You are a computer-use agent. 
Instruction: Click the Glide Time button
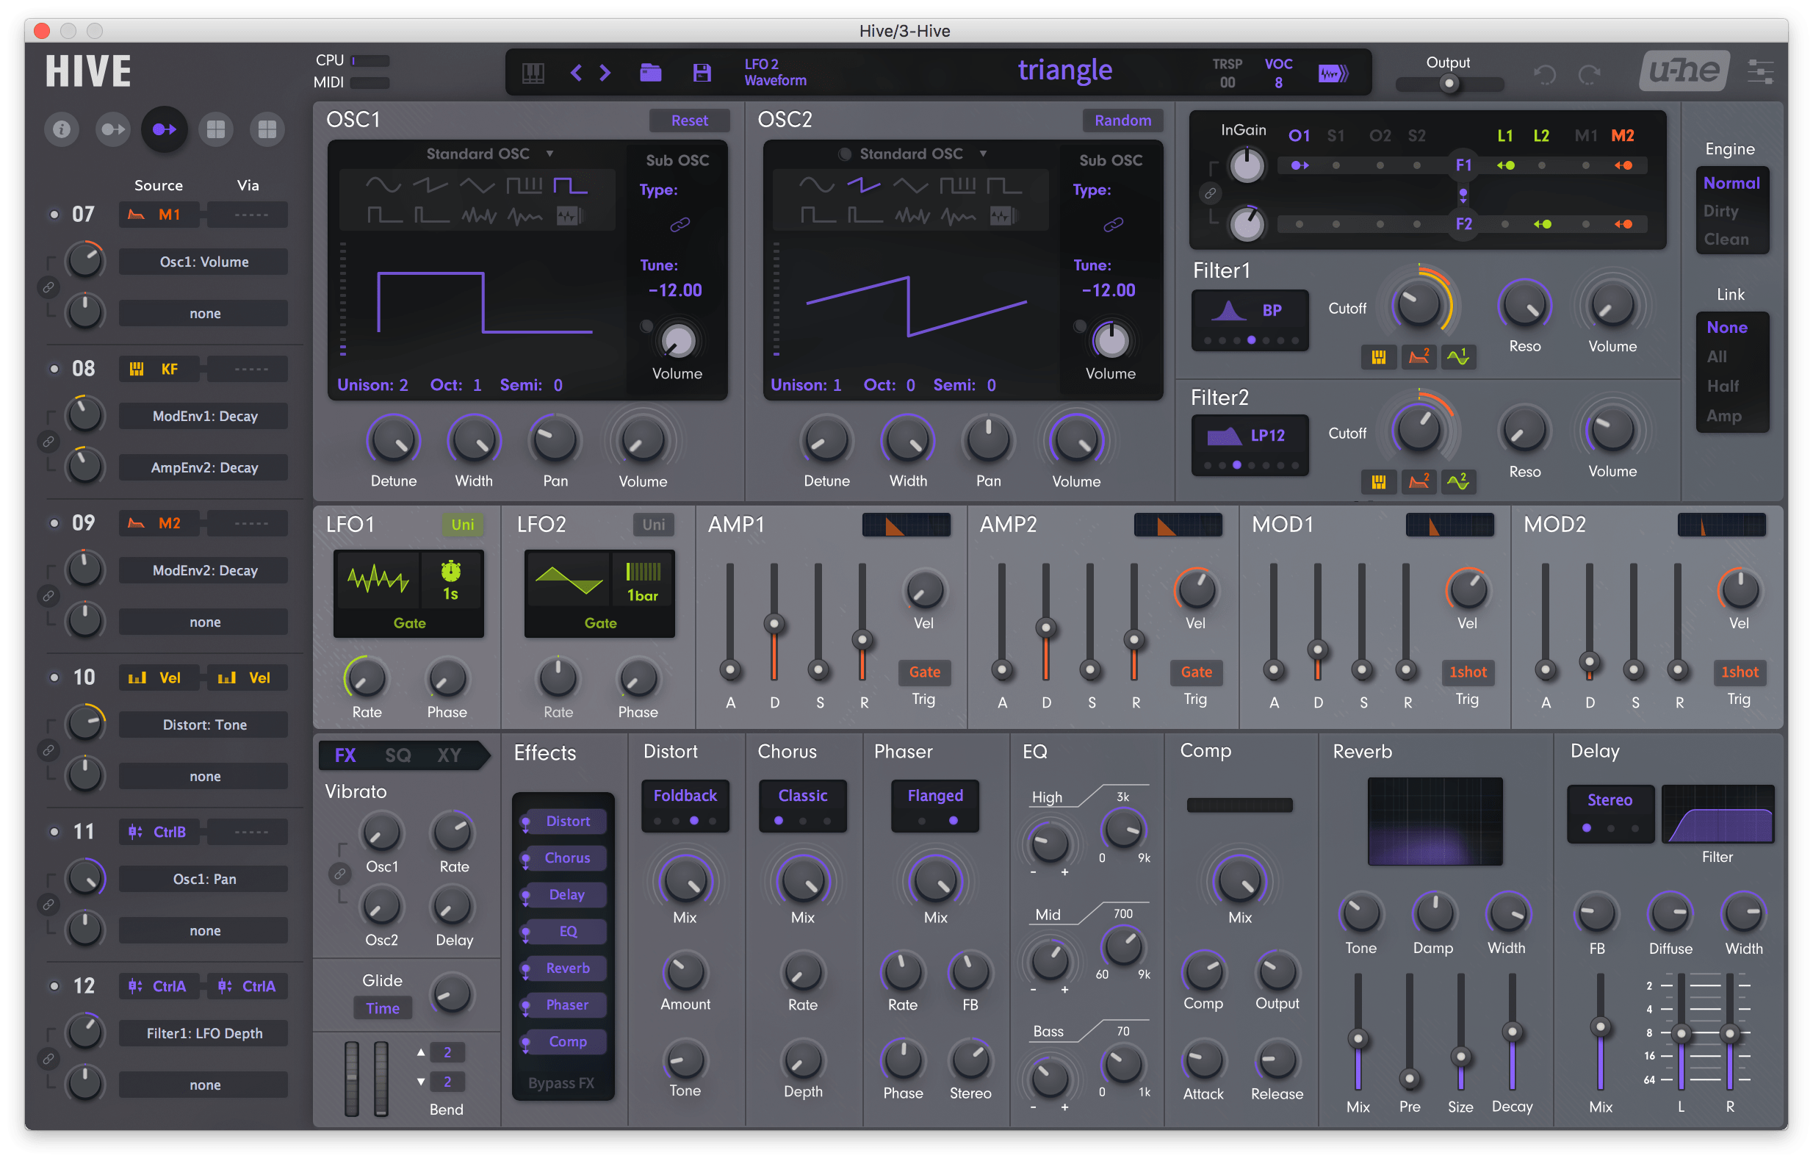(x=382, y=1008)
